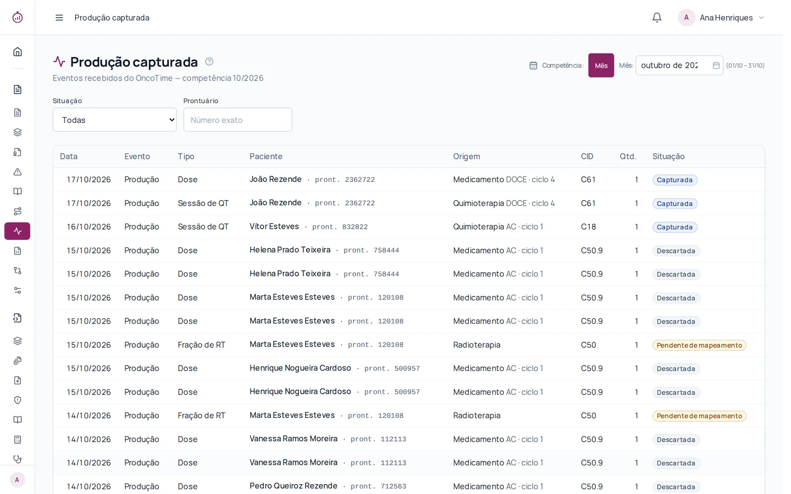Viewport: 791px width, 494px height.
Task: Open the file upload sidebar icon
Action: 17,380
